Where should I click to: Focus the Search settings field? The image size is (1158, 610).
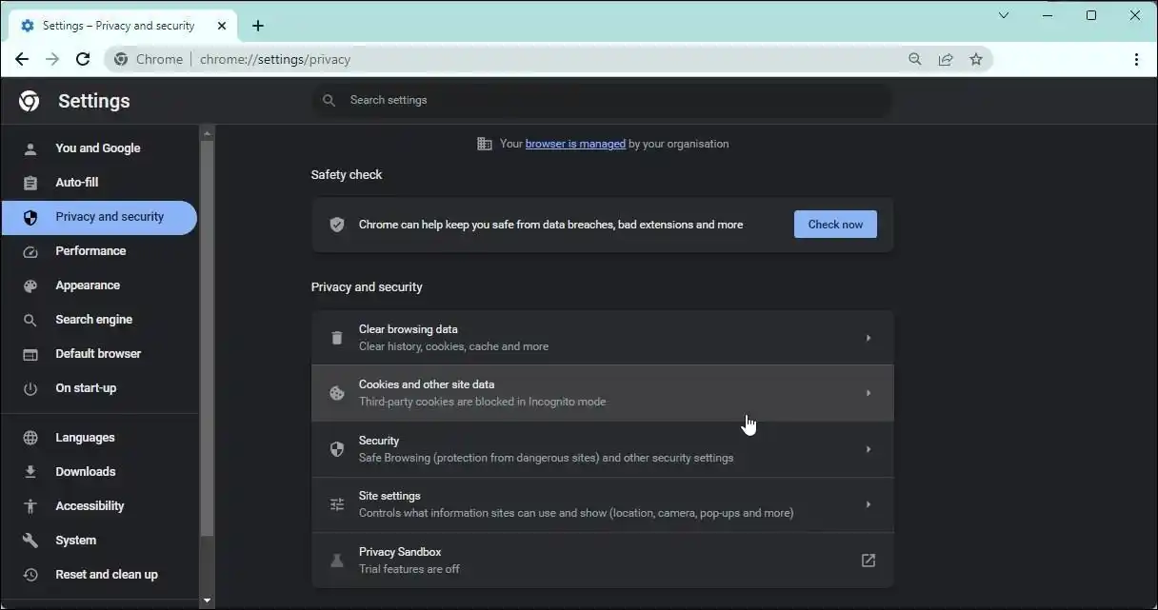pos(602,100)
